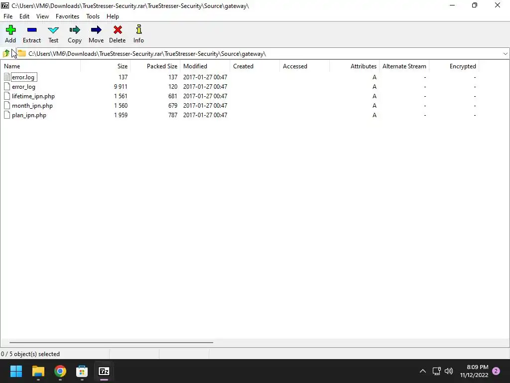This screenshot has height=383, width=510.
Task: Click the 7-Zip taskbar icon
Action: click(x=104, y=371)
